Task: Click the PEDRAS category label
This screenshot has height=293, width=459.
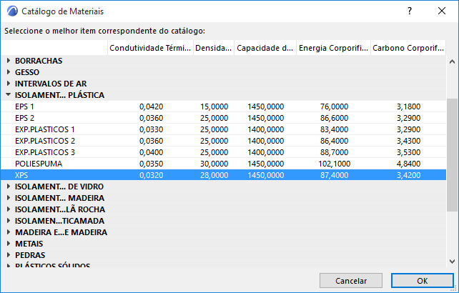Action: [x=30, y=255]
